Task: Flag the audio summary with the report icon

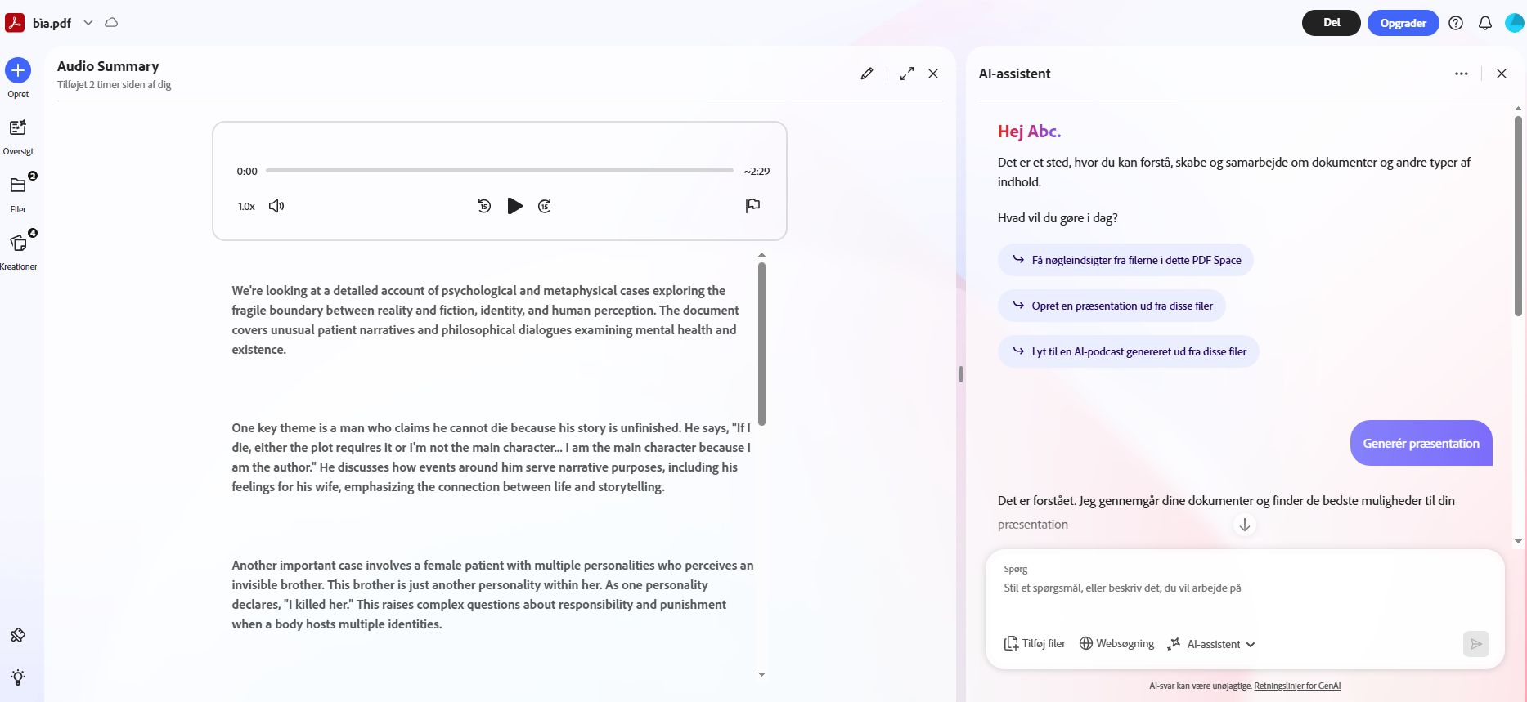Action: [x=753, y=206]
